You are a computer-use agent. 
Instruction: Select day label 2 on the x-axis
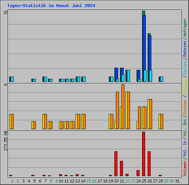(18, 181)
